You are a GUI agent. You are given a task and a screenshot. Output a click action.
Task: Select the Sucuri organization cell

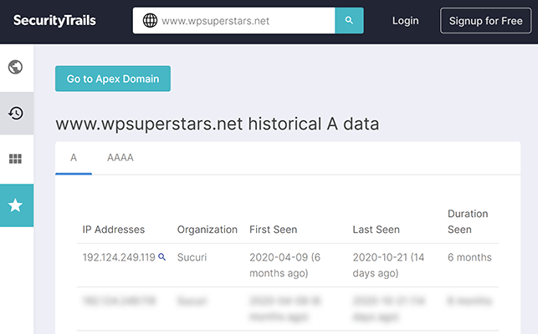(192, 257)
